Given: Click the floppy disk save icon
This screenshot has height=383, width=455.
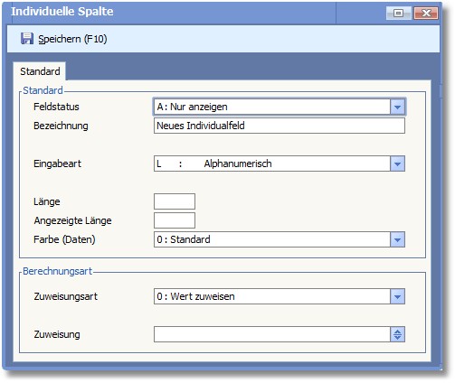Looking at the screenshot, I should click(x=27, y=39).
